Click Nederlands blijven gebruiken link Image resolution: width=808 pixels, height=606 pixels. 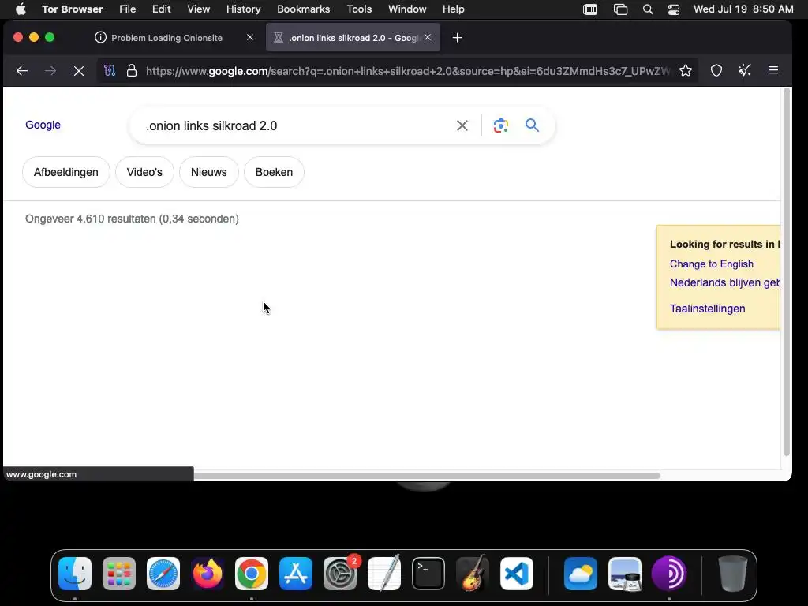click(725, 282)
